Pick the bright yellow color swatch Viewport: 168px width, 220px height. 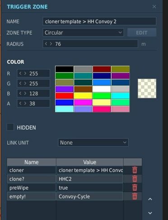[x=83, y=96]
